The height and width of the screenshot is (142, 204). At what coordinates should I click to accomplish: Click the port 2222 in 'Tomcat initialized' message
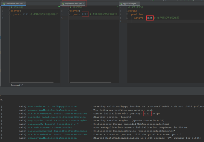pyautogui.click(x=146, y=113)
